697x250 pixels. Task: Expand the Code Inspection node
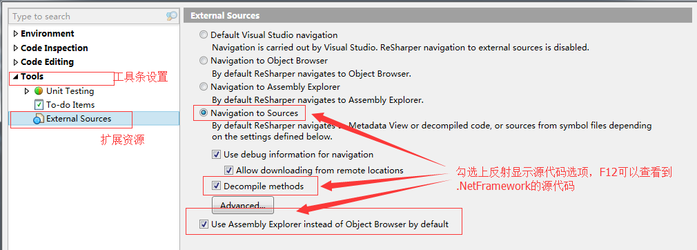16,48
